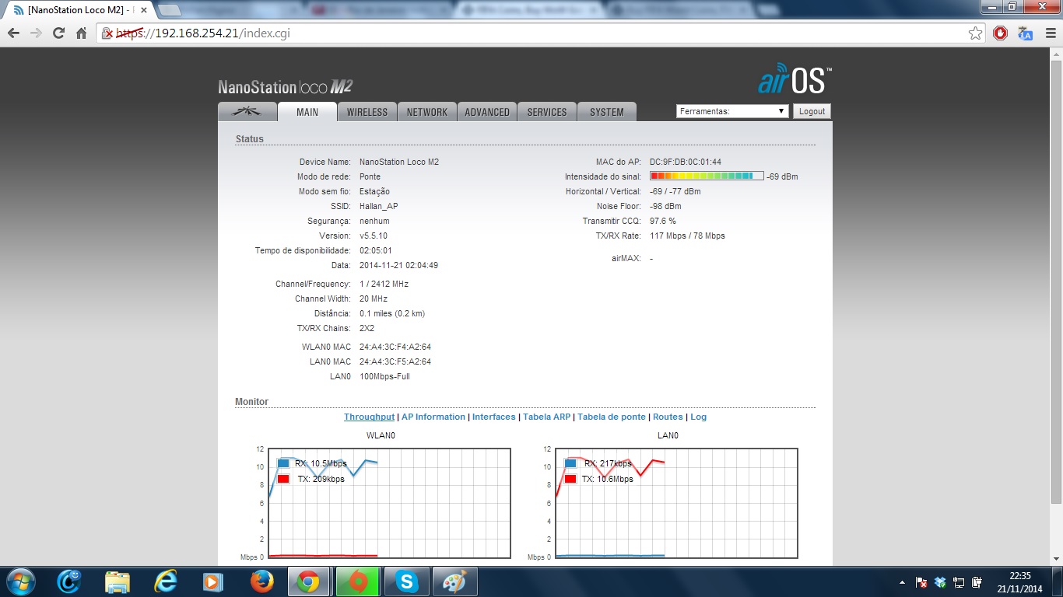Open the Chrome menu button
Screen dimensions: 1063x597
(x=1050, y=33)
